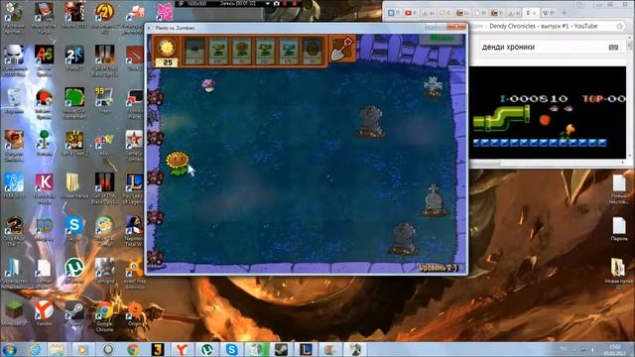Switch to the YouTube-icon browser tab
The height and width of the screenshot is (357, 635).
pyautogui.click(x=411, y=13)
